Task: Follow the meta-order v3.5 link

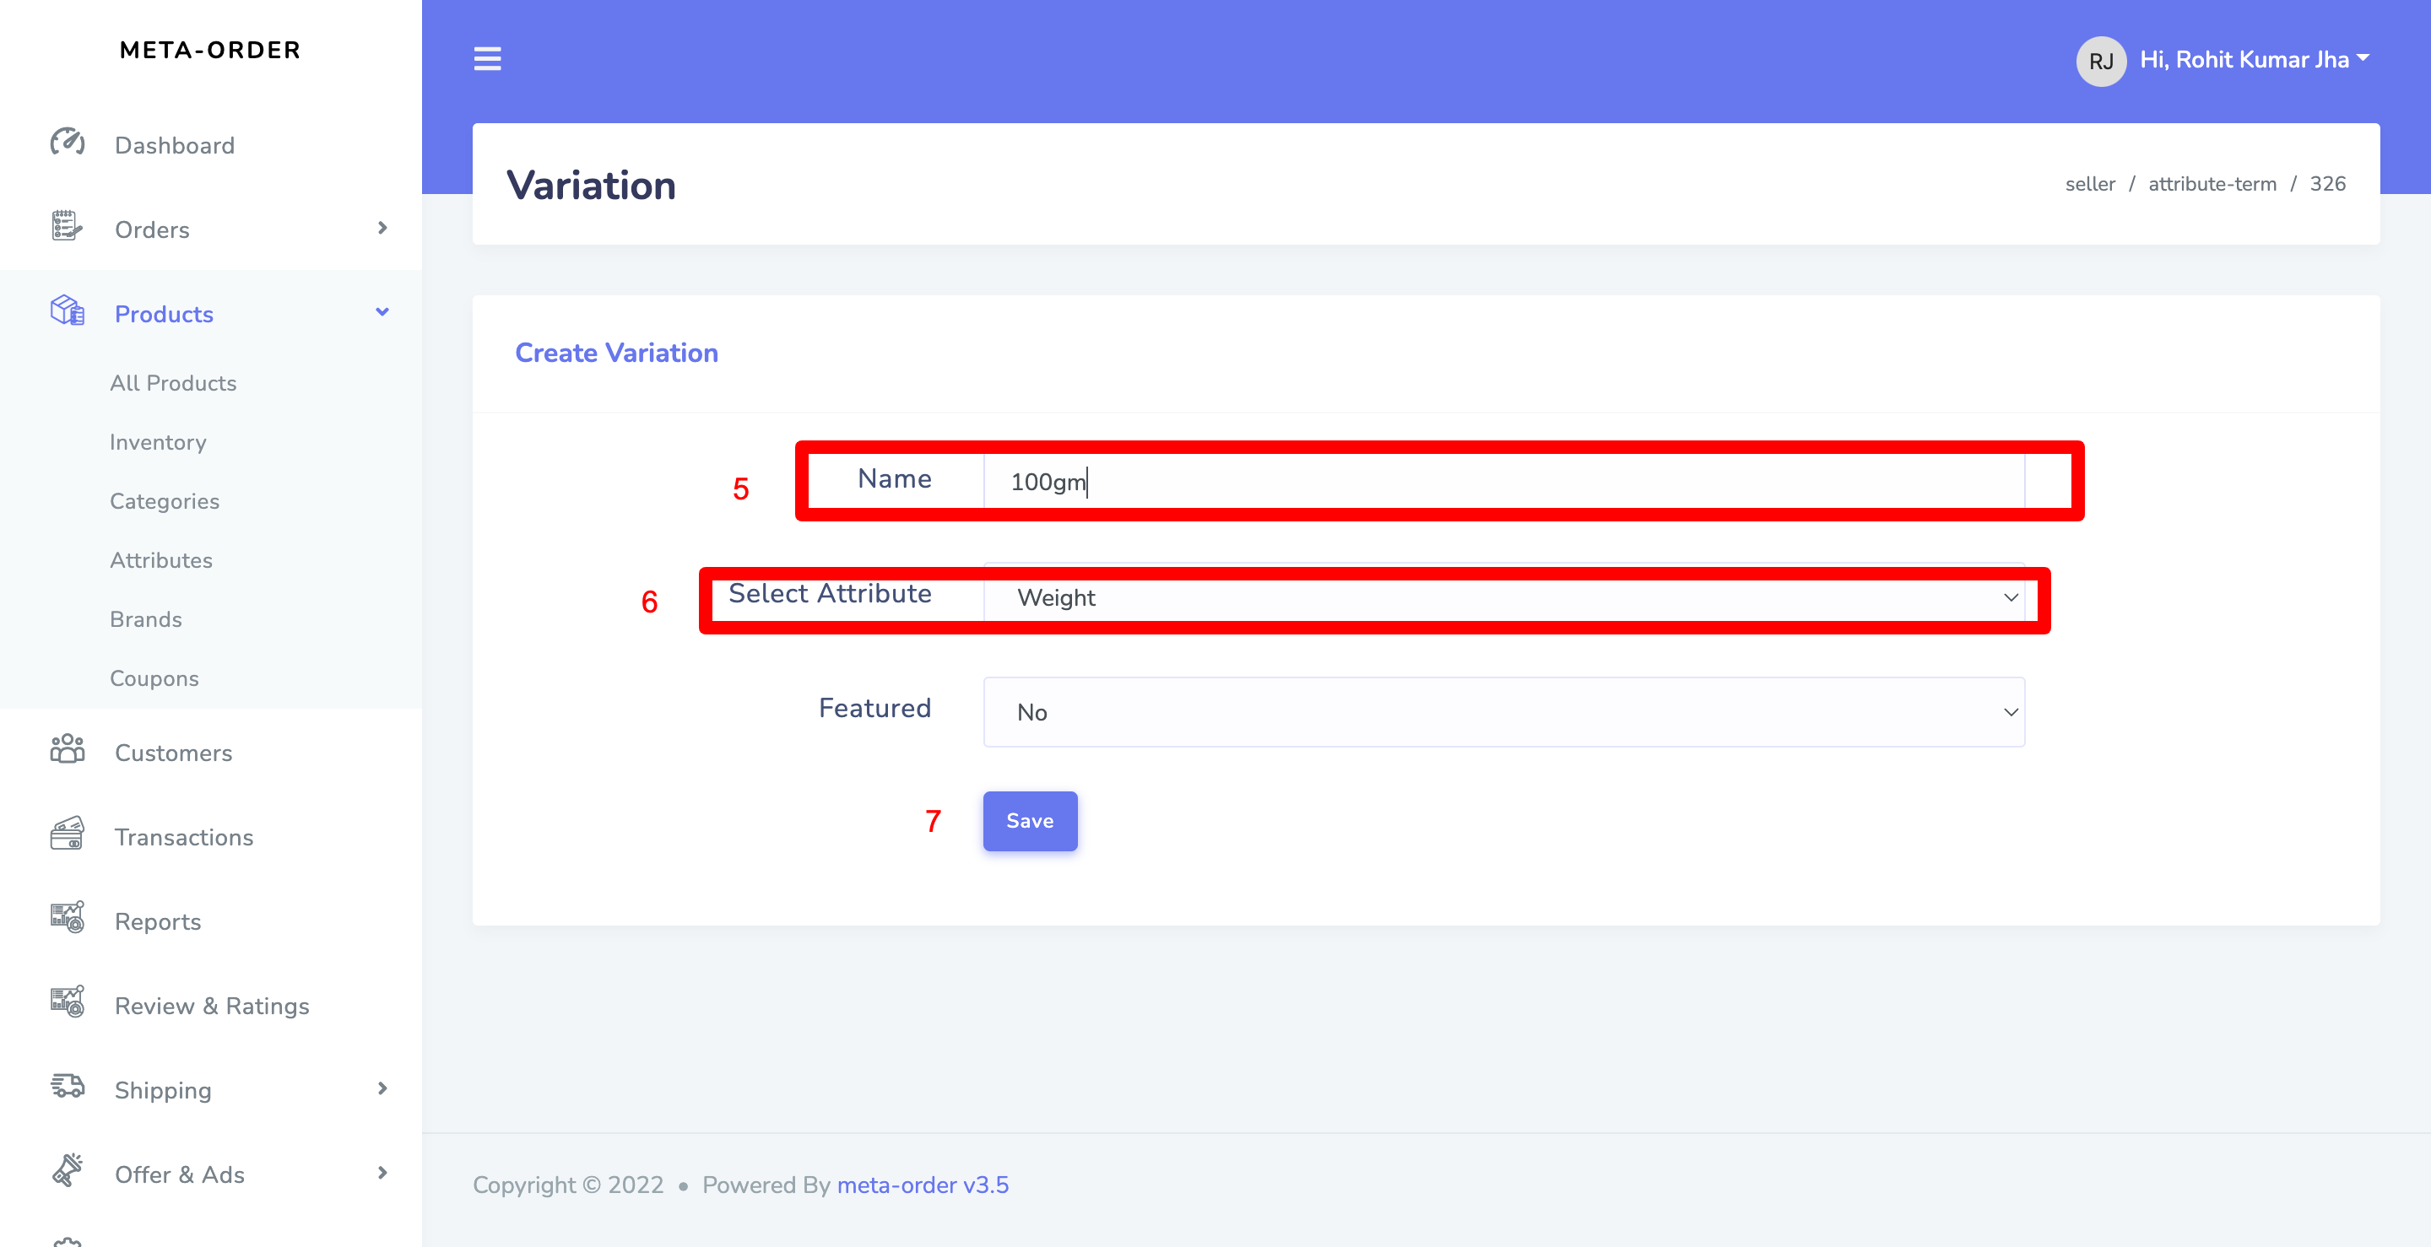Action: pyautogui.click(x=922, y=1185)
